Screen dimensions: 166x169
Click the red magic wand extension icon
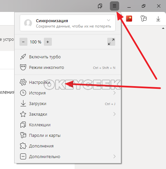129,19
